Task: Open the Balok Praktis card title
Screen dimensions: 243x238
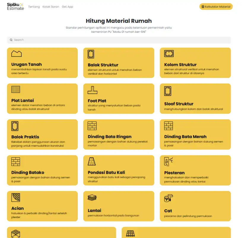Action: click(x=25, y=137)
